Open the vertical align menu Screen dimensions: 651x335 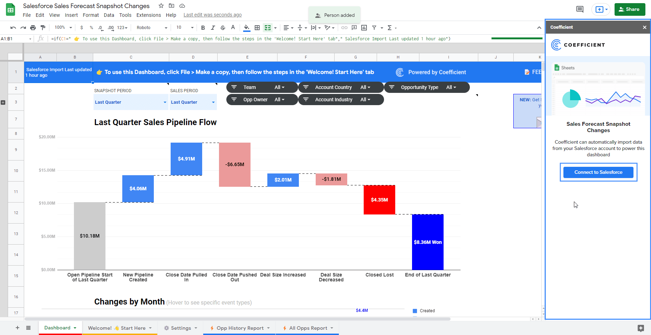coord(302,28)
